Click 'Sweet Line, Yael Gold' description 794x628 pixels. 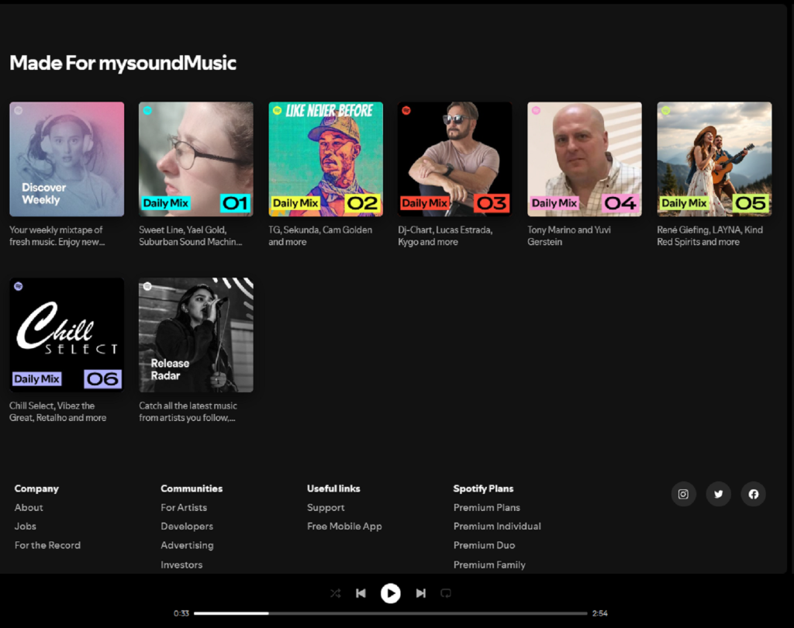[x=191, y=236]
